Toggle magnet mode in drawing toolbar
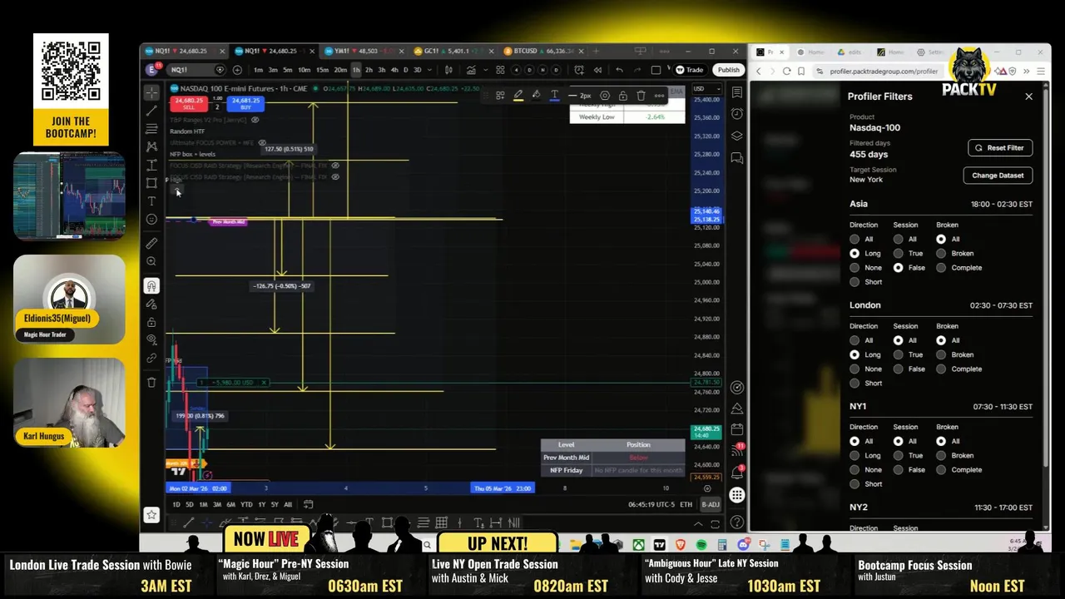Viewport: 1065px width, 599px height. [151, 286]
